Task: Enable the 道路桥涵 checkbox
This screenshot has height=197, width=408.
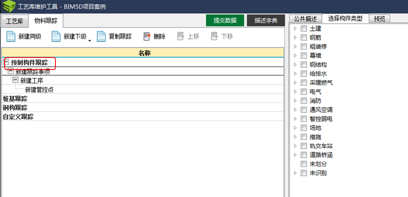Action: click(304, 155)
